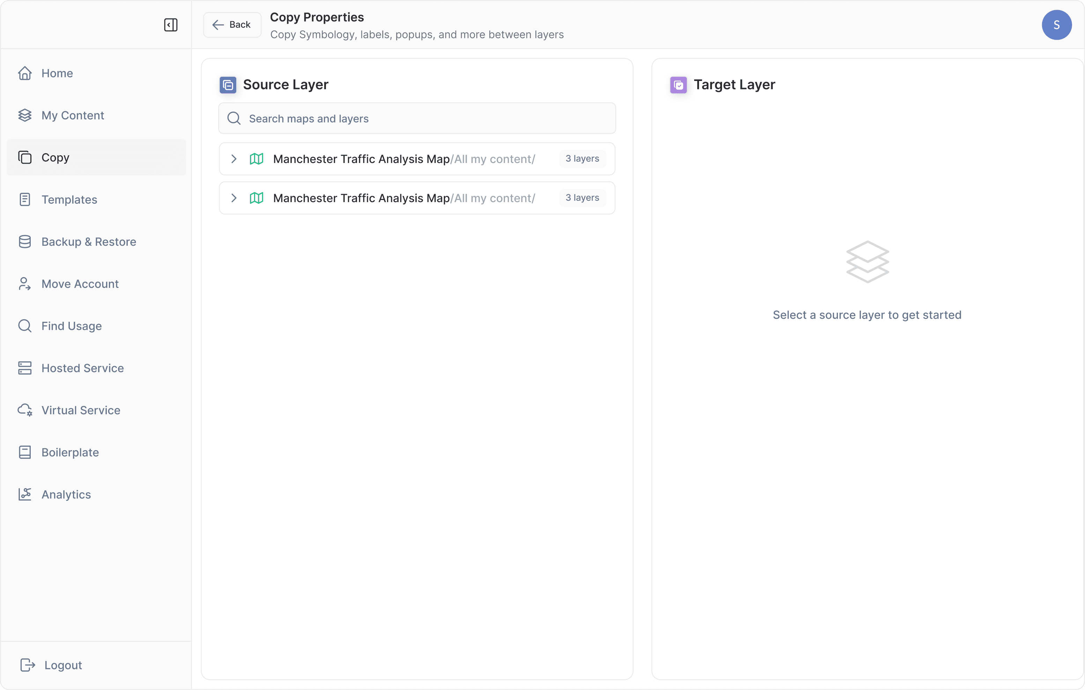
Task: Click the Hosted Service server icon
Action: coord(25,368)
